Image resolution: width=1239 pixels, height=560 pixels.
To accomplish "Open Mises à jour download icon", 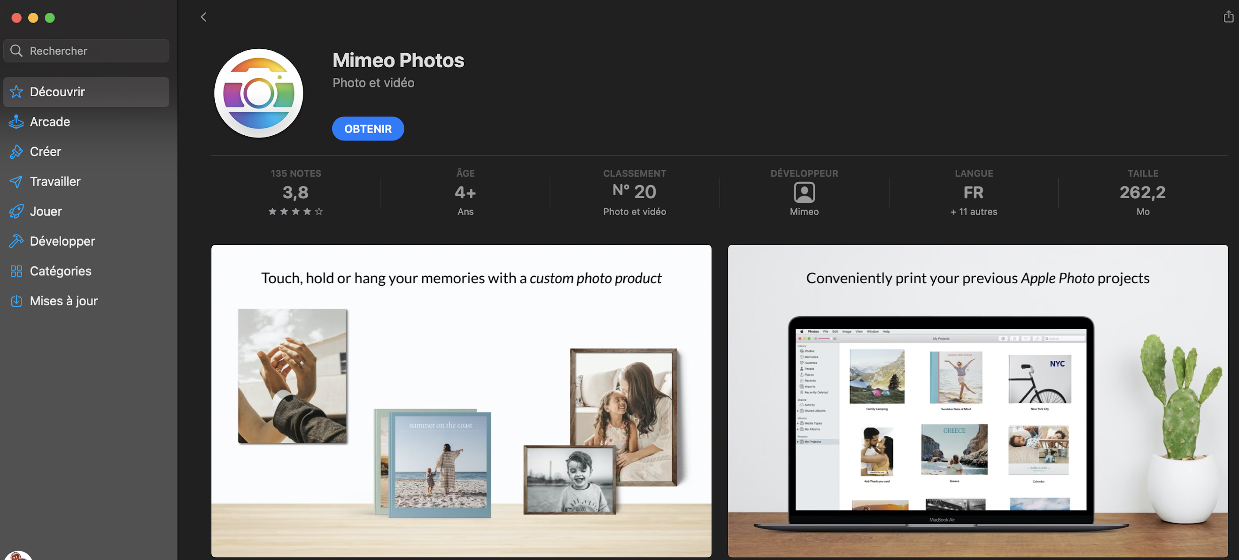I will (16, 301).
